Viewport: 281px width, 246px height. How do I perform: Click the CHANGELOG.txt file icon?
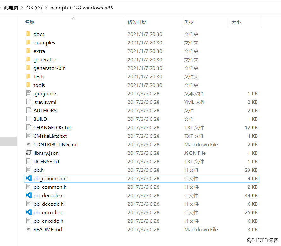(28, 127)
